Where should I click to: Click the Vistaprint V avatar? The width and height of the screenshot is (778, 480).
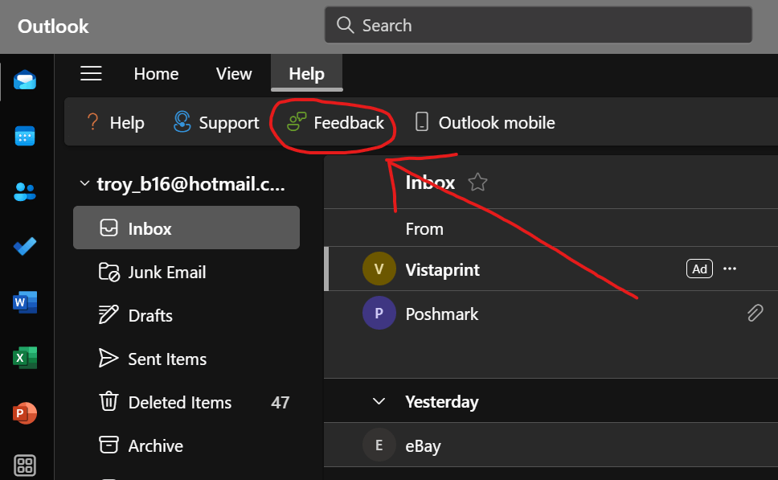tap(379, 269)
